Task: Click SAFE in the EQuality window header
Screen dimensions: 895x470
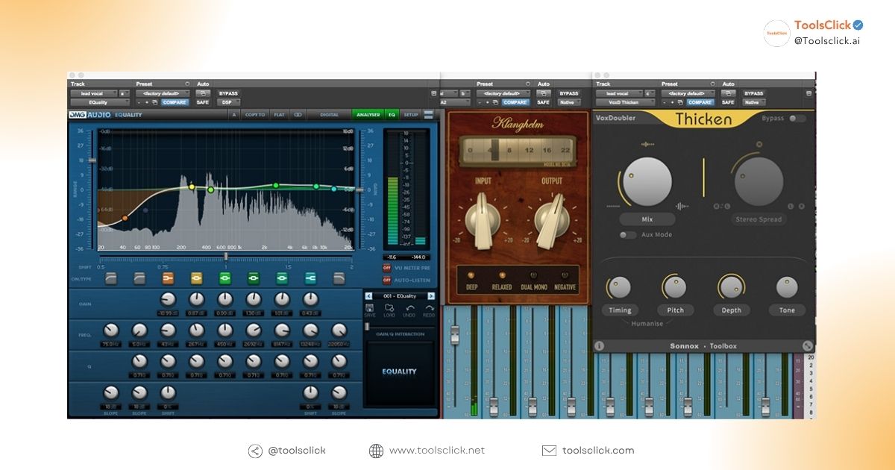Action: point(203,102)
